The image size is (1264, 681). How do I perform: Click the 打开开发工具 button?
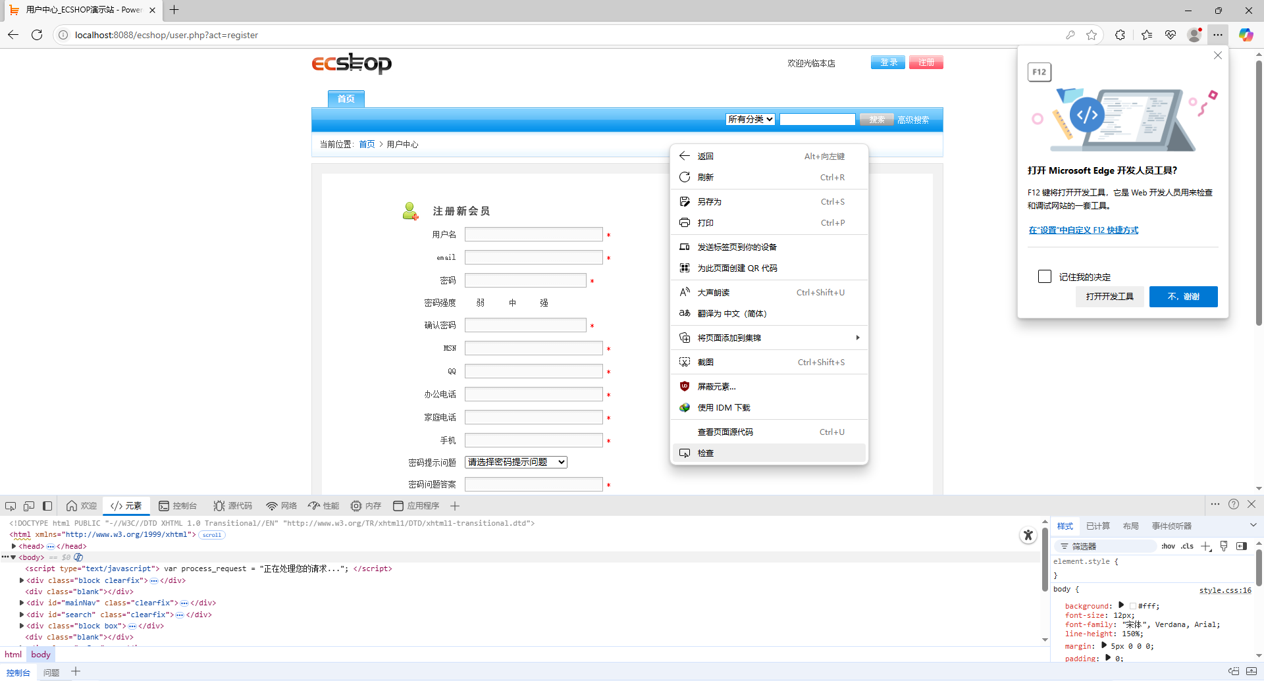pos(1110,297)
